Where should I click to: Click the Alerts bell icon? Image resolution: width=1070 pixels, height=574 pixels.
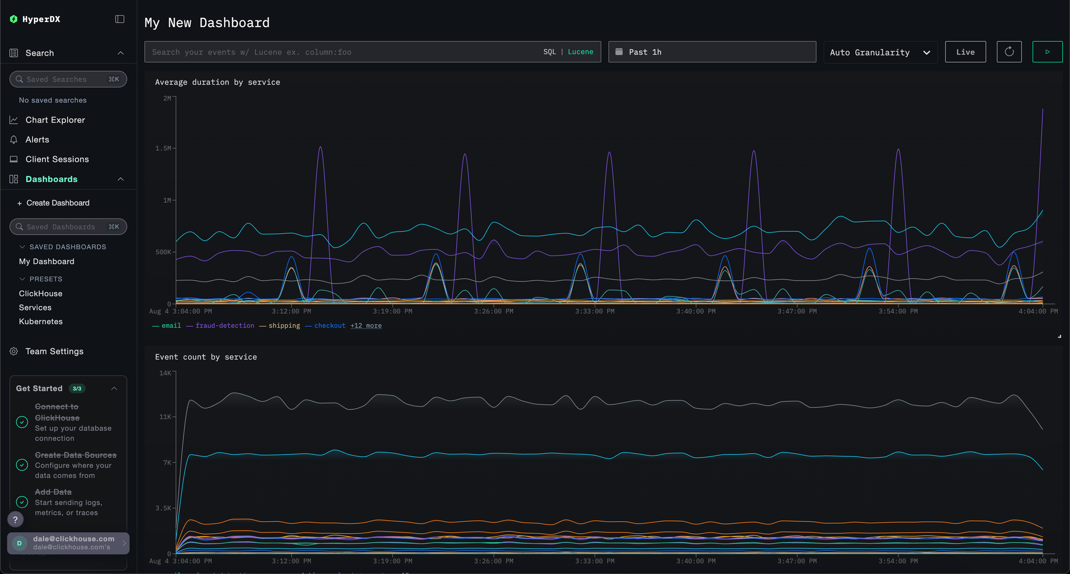pyautogui.click(x=14, y=140)
